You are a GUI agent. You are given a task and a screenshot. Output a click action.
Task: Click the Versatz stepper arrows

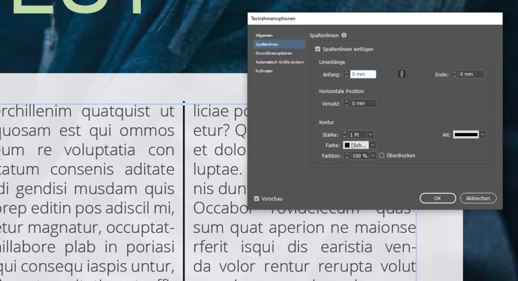347,104
